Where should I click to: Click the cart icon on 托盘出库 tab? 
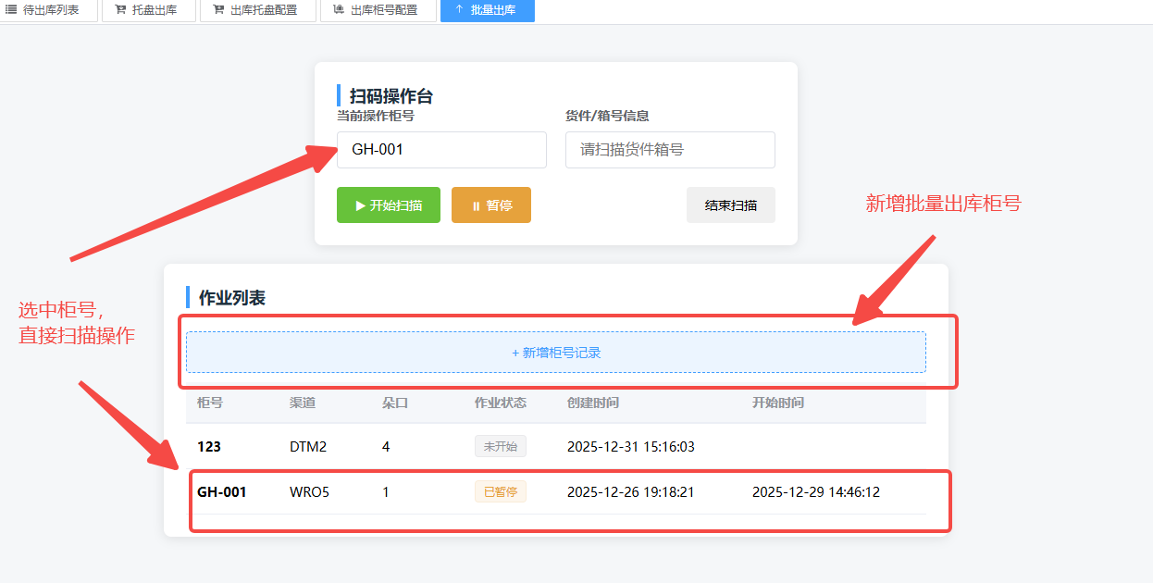[120, 10]
